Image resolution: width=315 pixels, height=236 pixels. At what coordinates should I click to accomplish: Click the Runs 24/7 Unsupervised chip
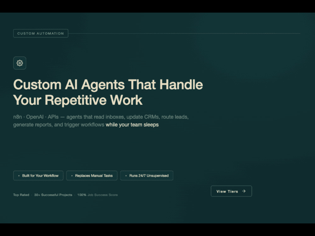147,176
